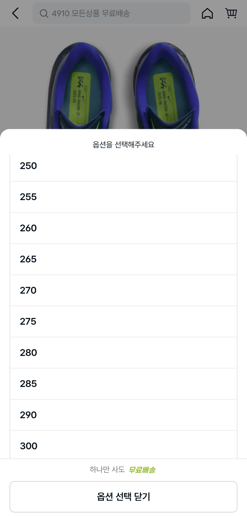
Task: Close options with "옵션 선택 닫기" button
Action: click(123, 497)
